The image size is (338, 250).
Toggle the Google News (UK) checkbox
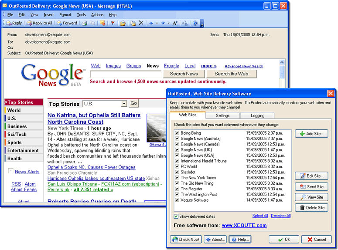click(x=177, y=150)
